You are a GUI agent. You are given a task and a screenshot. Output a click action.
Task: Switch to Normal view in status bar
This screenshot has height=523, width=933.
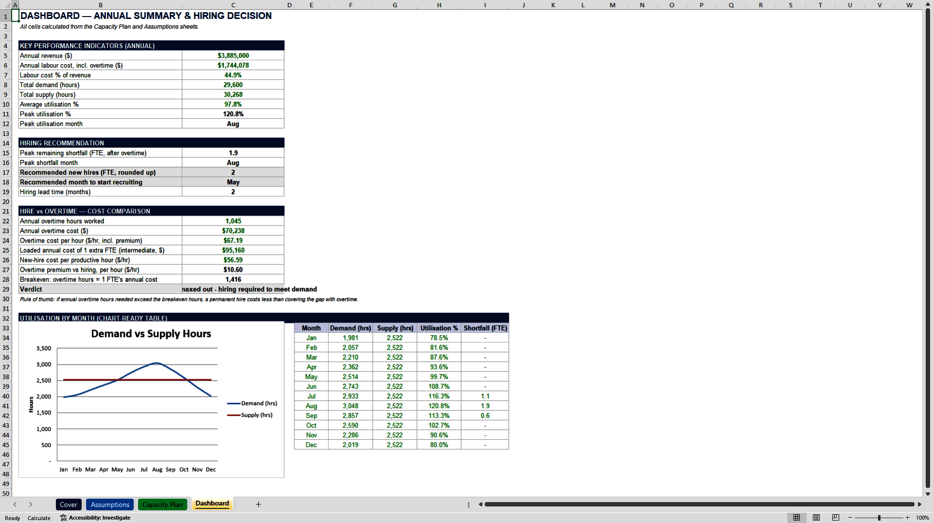[796, 518]
